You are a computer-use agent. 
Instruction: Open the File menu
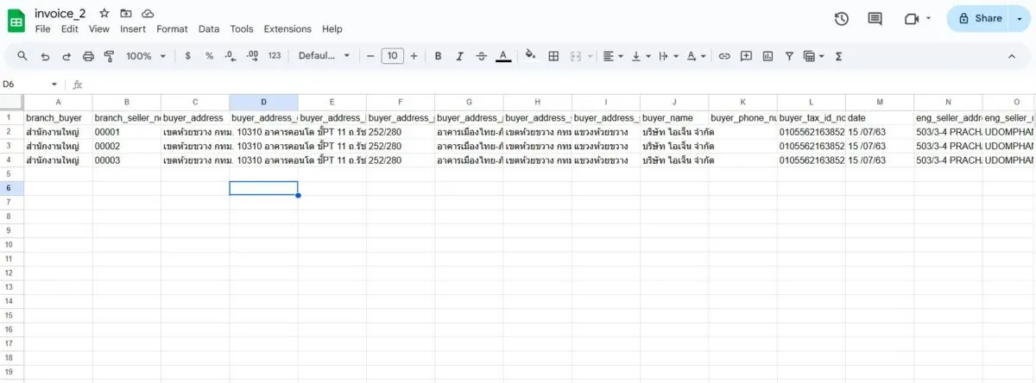(42, 28)
